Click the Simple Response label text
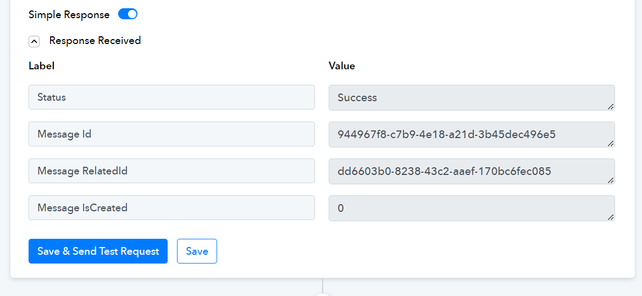The height and width of the screenshot is (296, 642). tap(69, 15)
